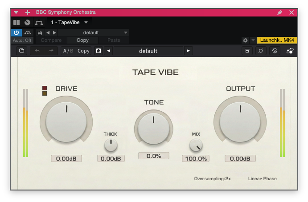The height and width of the screenshot is (202, 308).
Task: Go to previous plugin preset arrow
Action: 108,51
